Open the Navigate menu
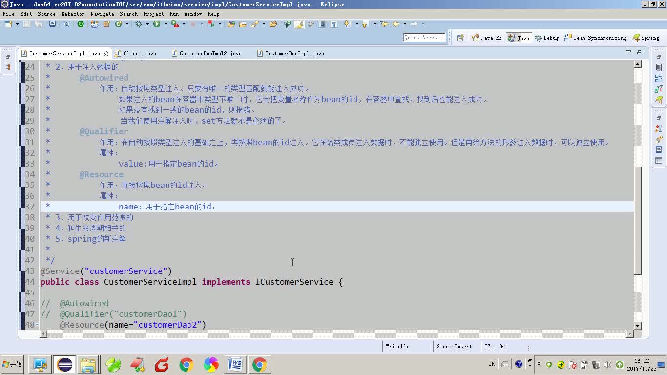This screenshot has height=375, width=667. click(102, 14)
